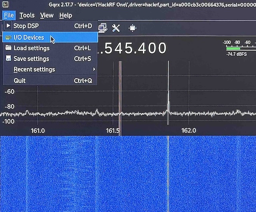Image resolution: width=256 pixels, height=212 pixels.
Task: Choose Save settings entry
Action: [x=50, y=59]
